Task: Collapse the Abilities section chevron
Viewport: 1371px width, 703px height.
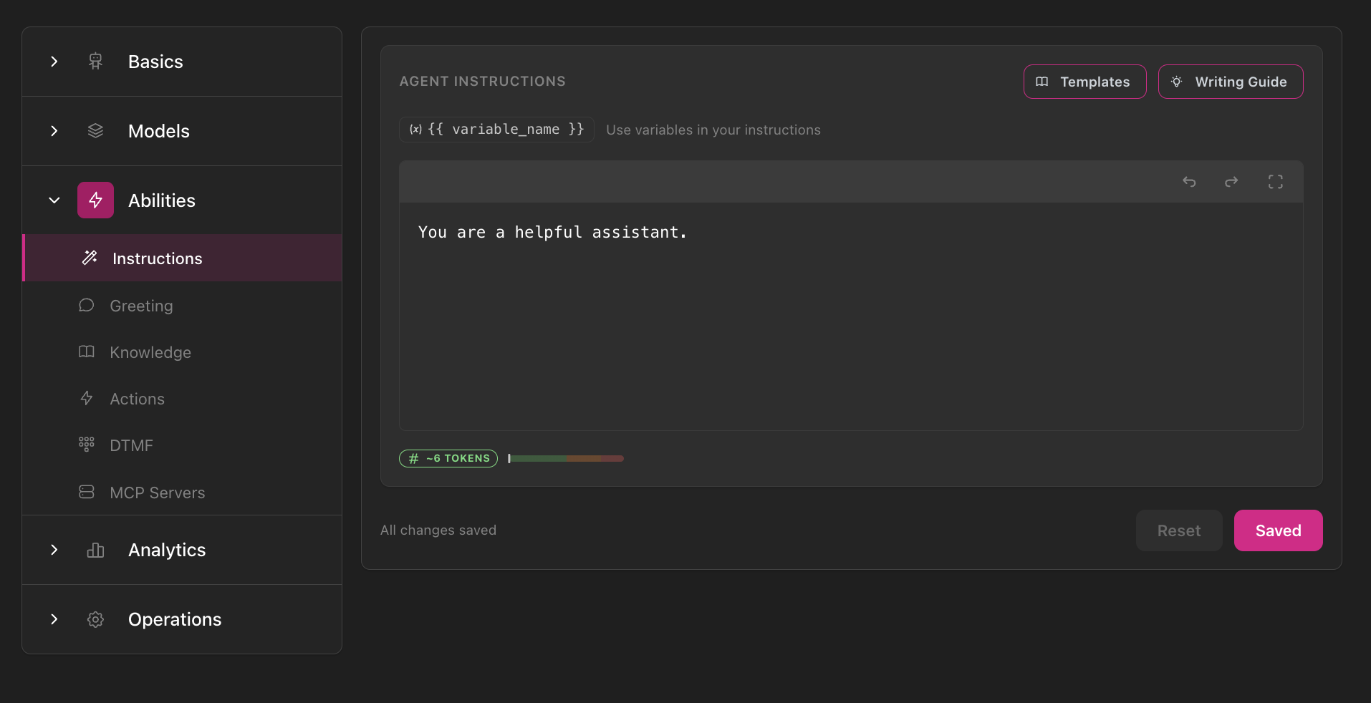Action: pos(54,200)
